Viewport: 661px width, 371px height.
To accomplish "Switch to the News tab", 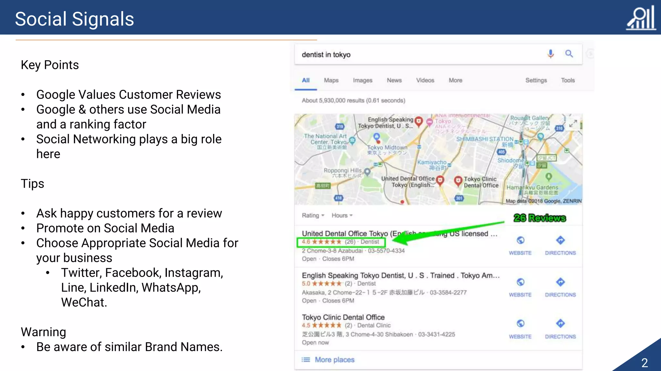I will pos(394,81).
